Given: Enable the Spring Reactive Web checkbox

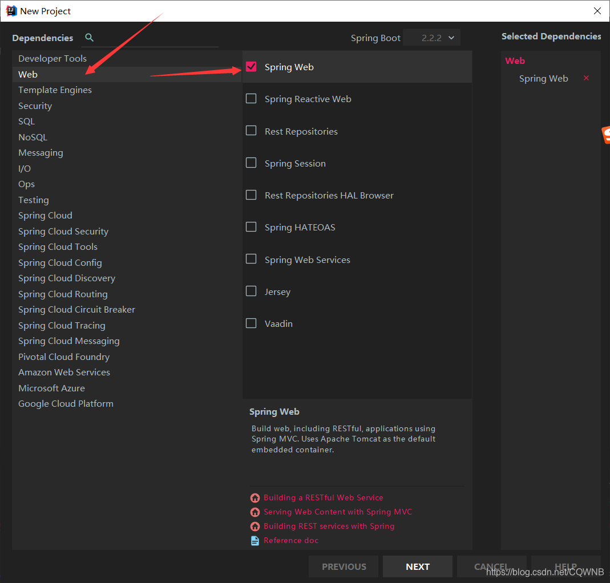Looking at the screenshot, I should pos(251,98).
